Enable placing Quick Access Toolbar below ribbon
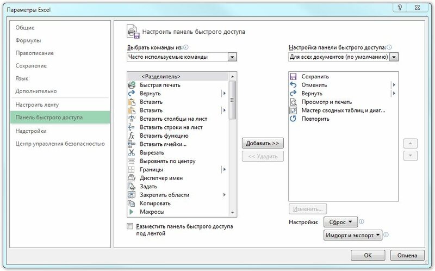The width and height of the screenshot is (435, 271). coord(130,226)
